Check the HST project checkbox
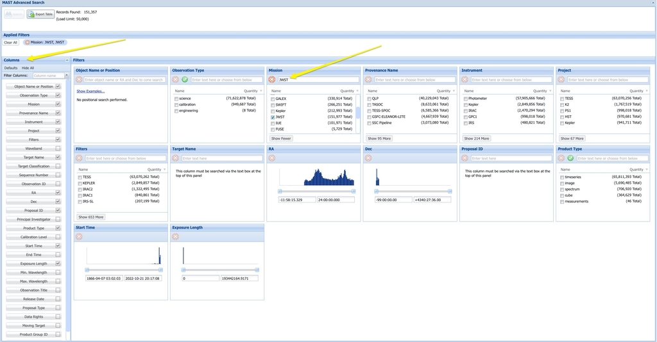 [x=562, y=117]
